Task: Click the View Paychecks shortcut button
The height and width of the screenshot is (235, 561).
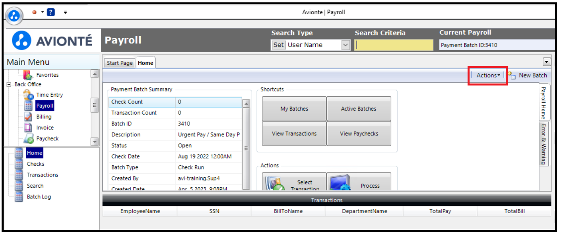Action: [x=359, y=134]
